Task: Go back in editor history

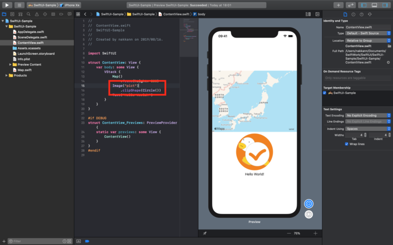Action: point(85,14)
